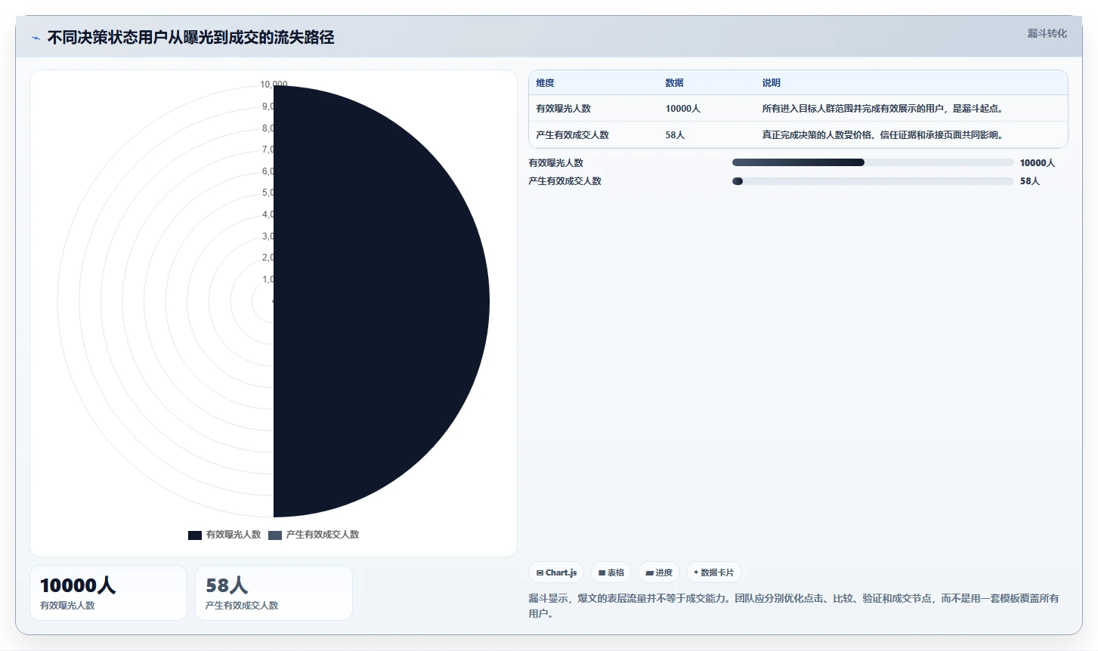Click the 有效曝光人数 progress bar
Viewport: 1098px width, 651px height.
coord(873,162)
